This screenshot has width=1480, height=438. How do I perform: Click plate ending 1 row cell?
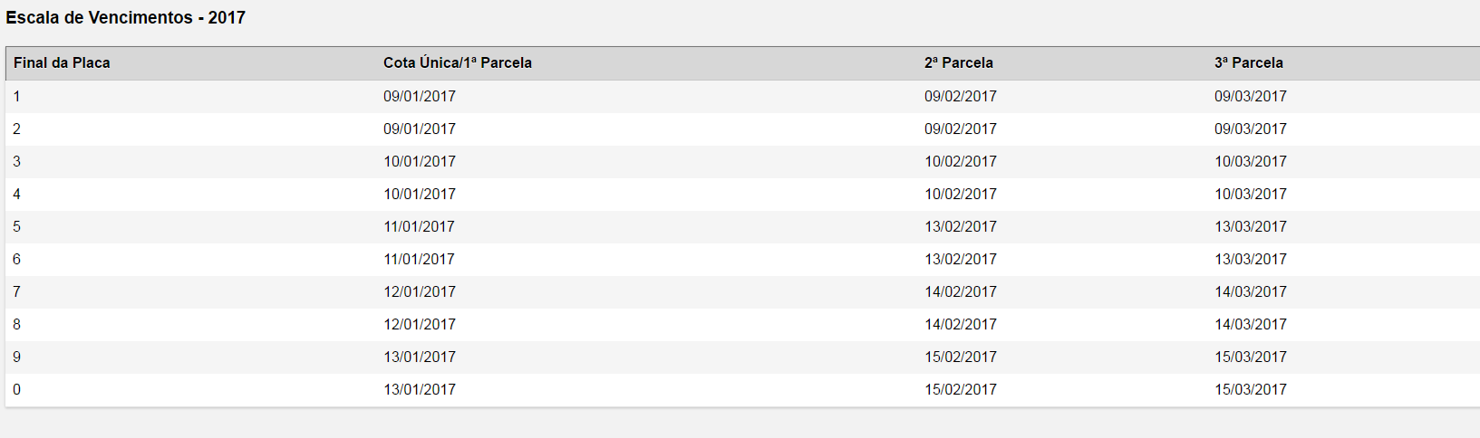16,96
